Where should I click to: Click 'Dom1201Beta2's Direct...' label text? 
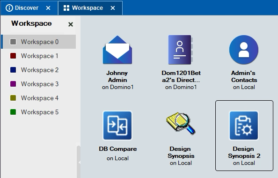click(x=181, y=76)
